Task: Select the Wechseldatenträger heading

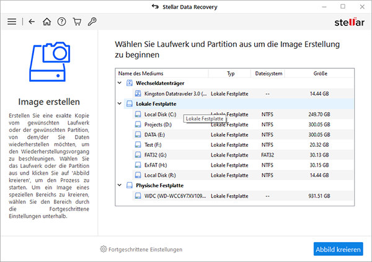Action: click(x=160, y=83)
